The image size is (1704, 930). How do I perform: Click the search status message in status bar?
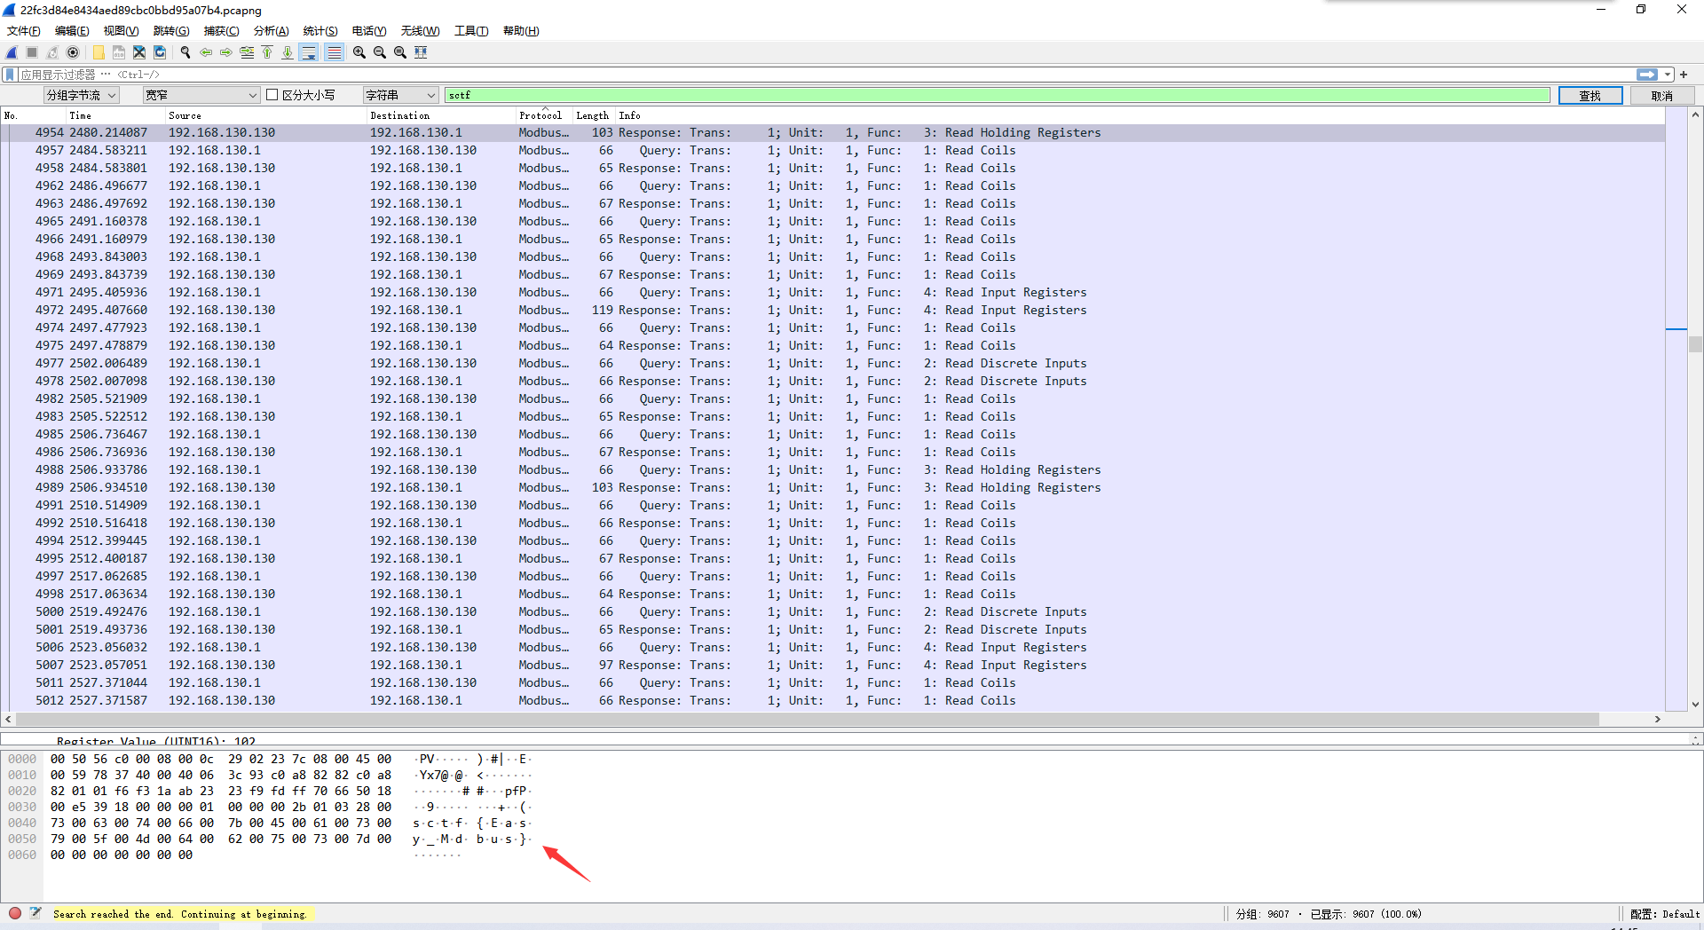click(180, 914)
